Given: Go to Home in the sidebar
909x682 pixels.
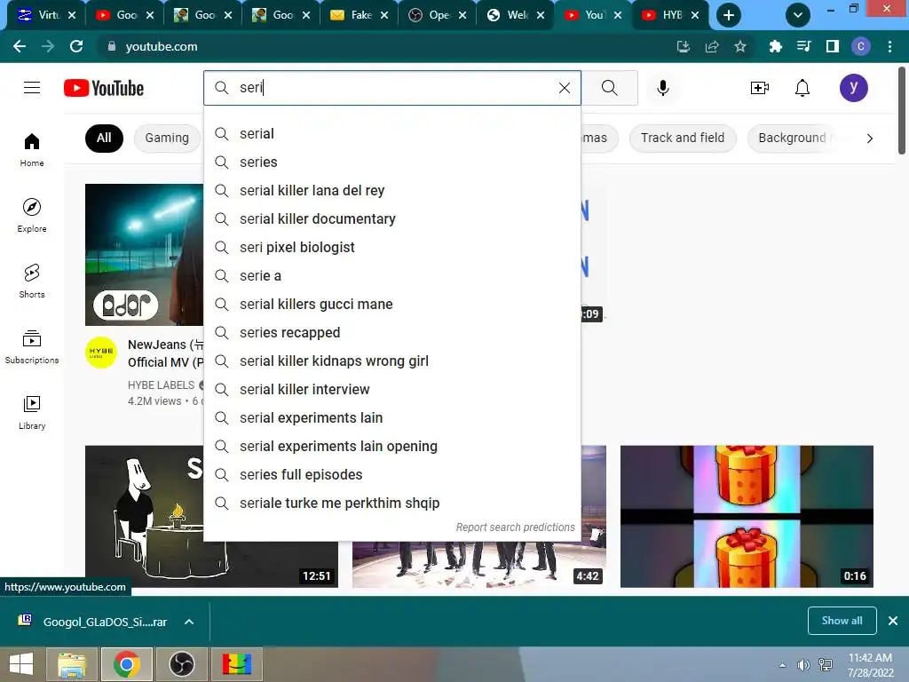Looking at the screenshot, I should pos(32,149).
